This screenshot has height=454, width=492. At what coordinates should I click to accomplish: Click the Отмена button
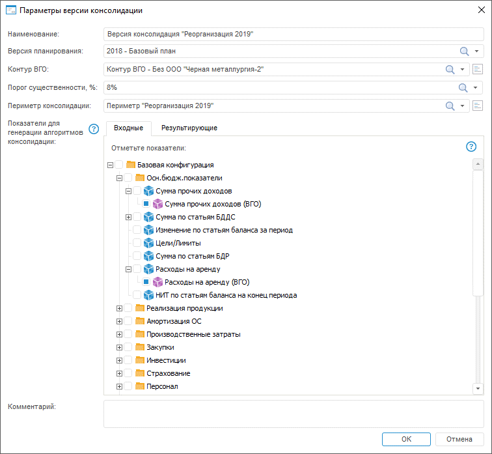pyautogui.click(x=459, y=439)
